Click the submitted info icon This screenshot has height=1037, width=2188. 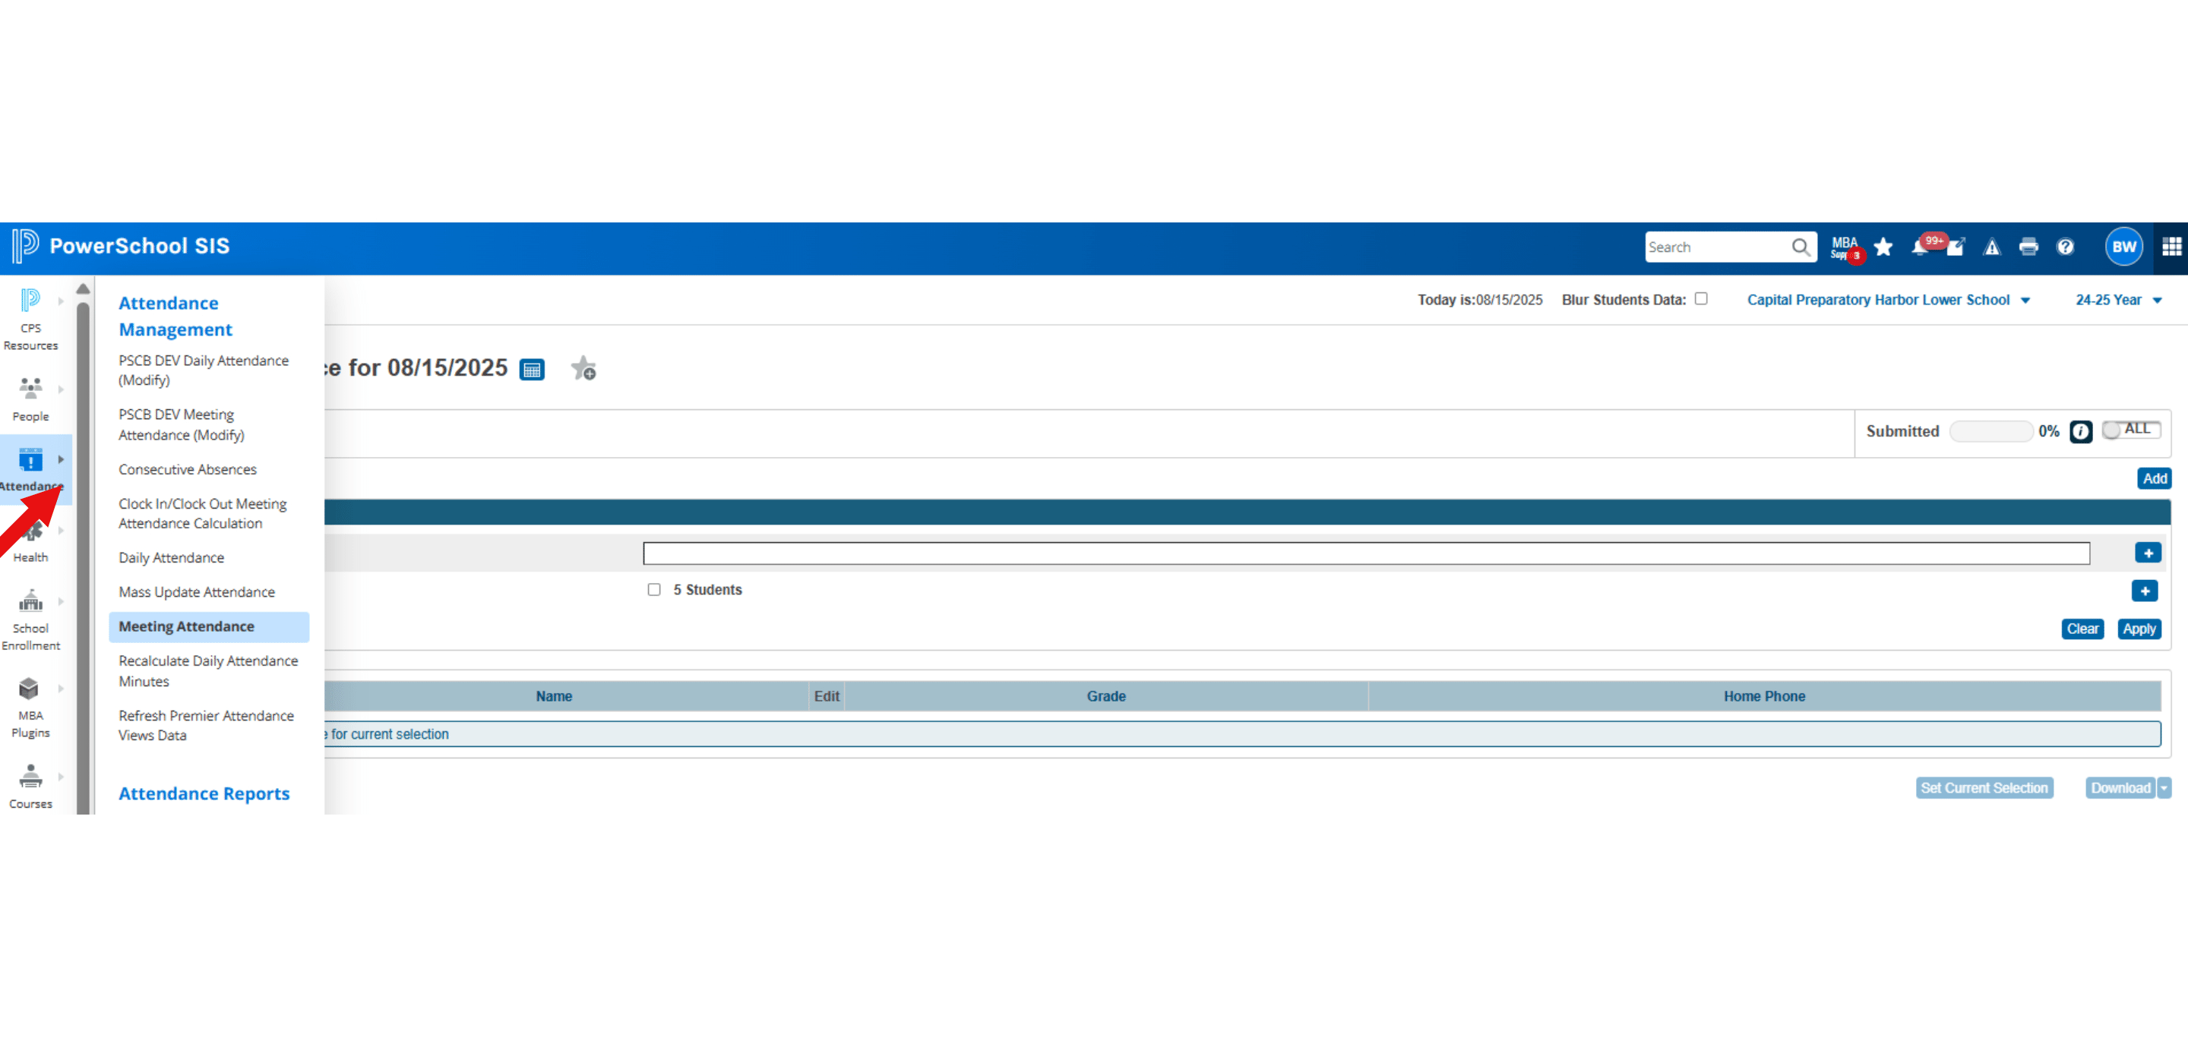[x=2080, y=431]
